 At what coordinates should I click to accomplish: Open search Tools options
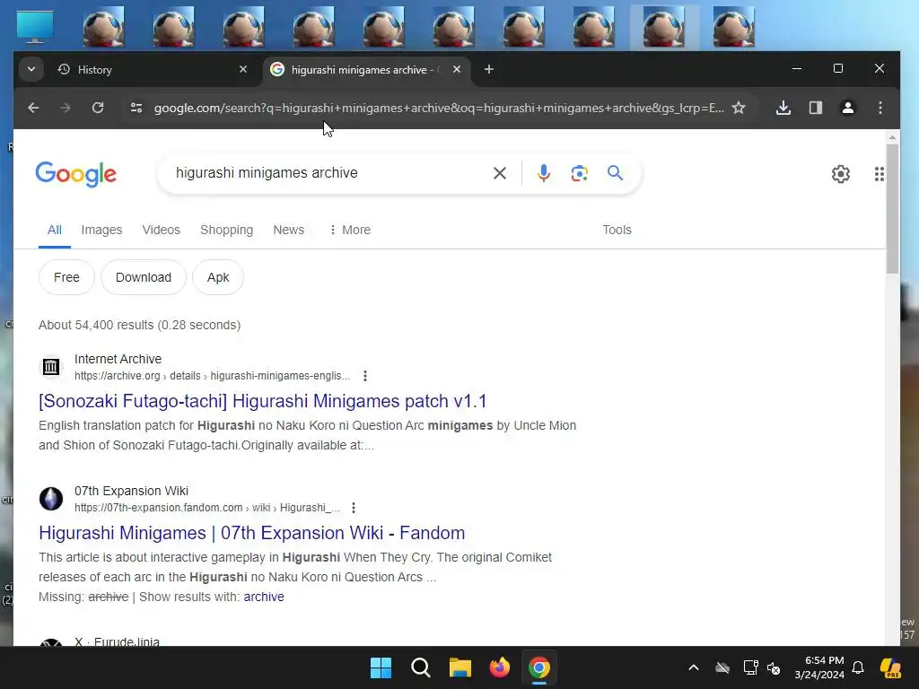617,230
